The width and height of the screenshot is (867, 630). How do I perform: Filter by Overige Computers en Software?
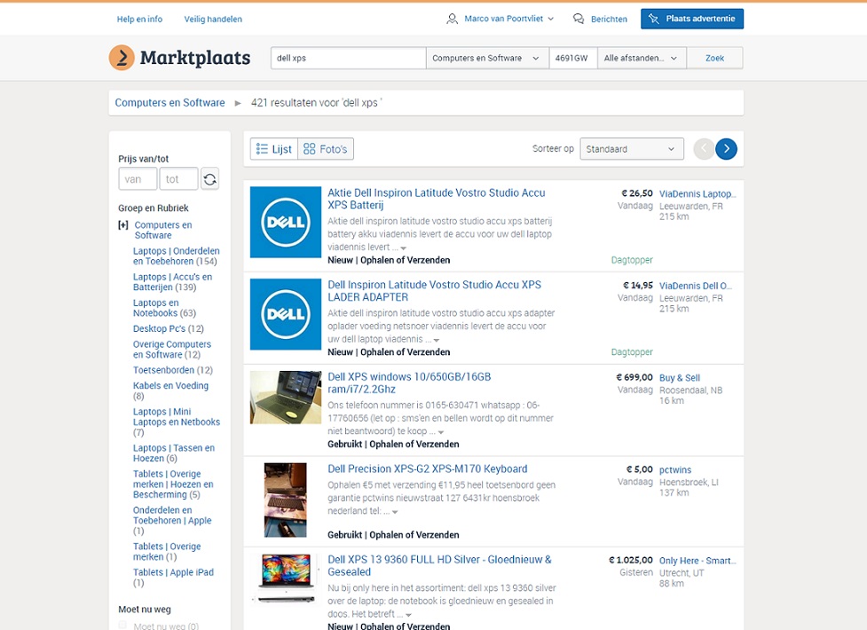click(171, 350)
